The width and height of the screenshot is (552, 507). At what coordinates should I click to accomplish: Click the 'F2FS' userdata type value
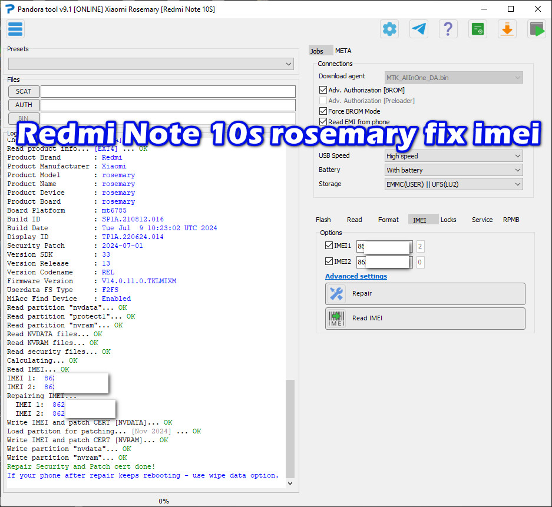tap(110, 290)
